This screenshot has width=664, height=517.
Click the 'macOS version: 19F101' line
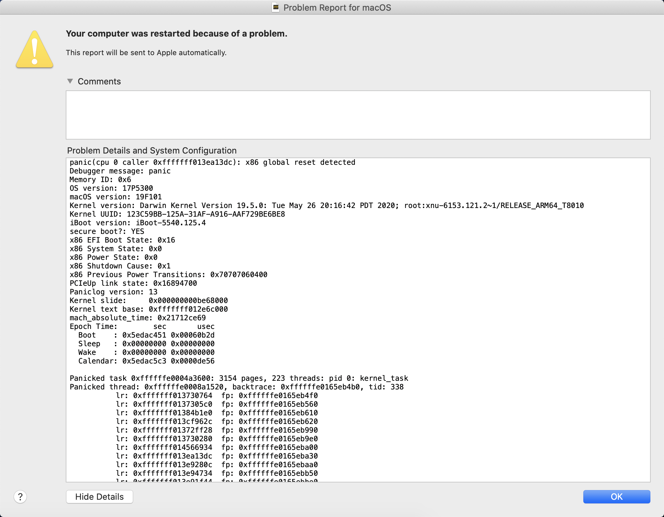[116, 197]
